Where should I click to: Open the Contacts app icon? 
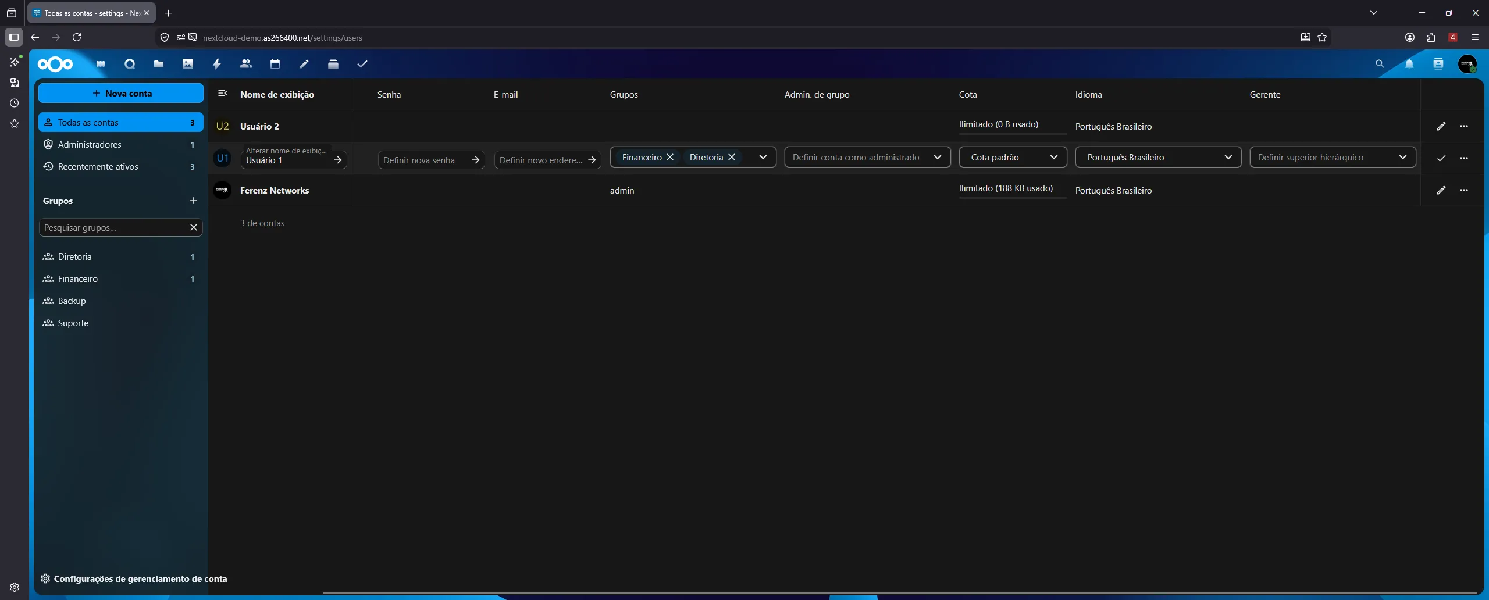246,64
